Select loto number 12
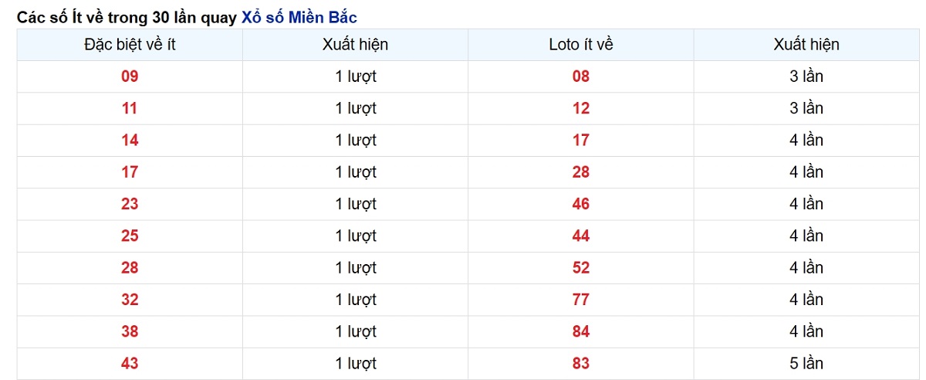 tap(581, 108)
